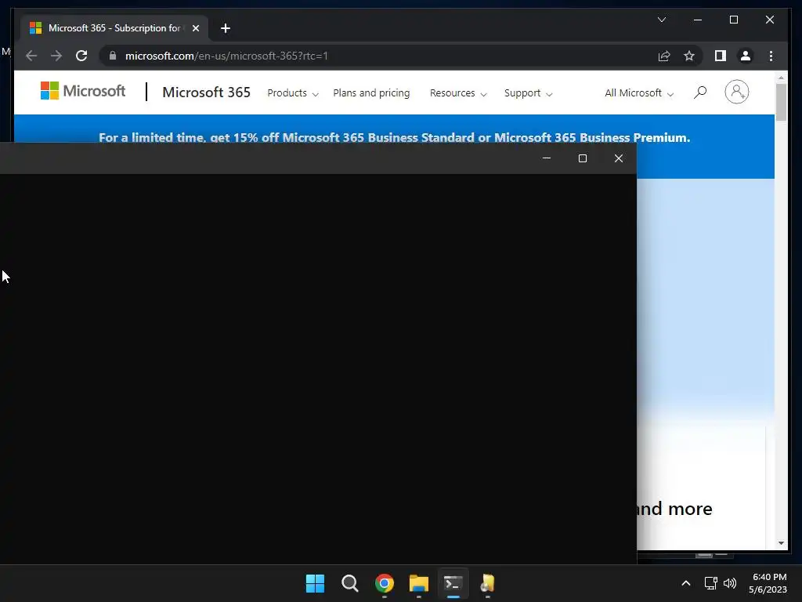Click scrollbar down arrow in Chrome

(781, 543)
